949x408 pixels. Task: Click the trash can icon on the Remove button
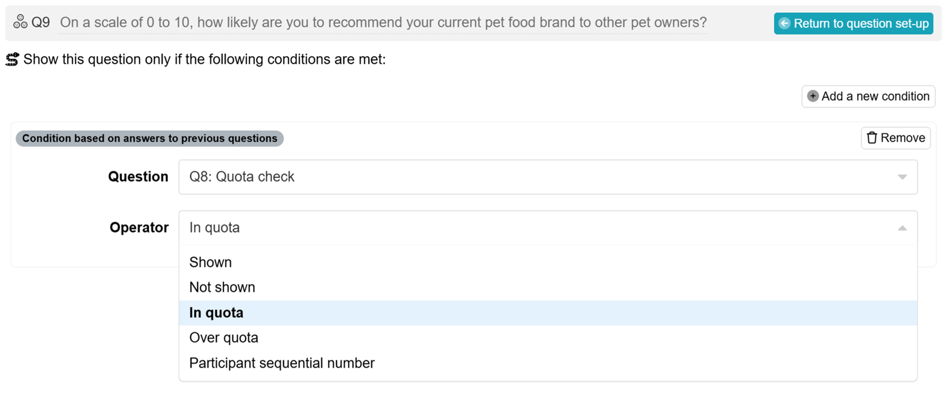871,138
